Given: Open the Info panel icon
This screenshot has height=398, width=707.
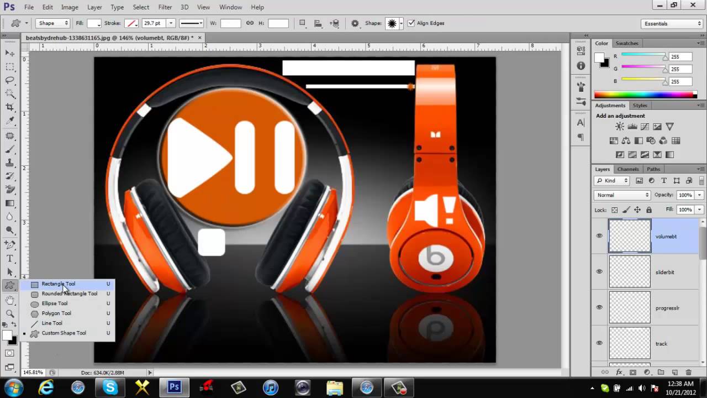Looking at the screenshot, I should click(x=581, y=65).
